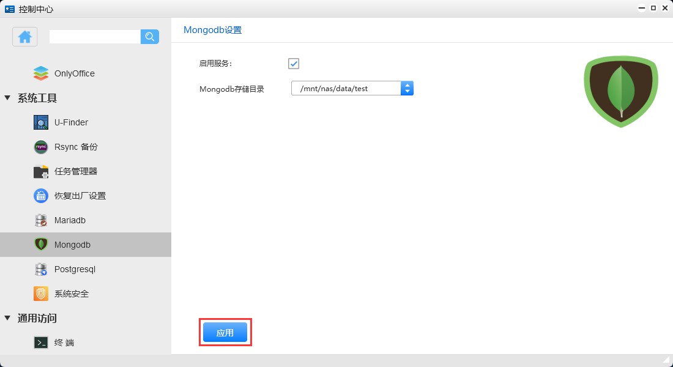The width and height of the screenshot is (673, 367).
Task: Open the OnlyOffice app icon
Action: 40,73
